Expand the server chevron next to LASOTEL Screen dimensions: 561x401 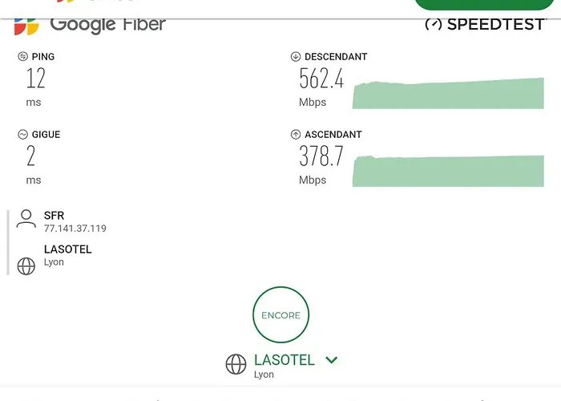tap(332, 360)
